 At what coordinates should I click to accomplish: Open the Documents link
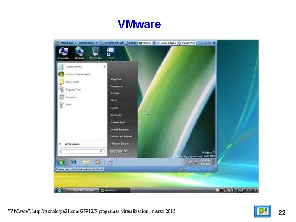click(117, 86)
